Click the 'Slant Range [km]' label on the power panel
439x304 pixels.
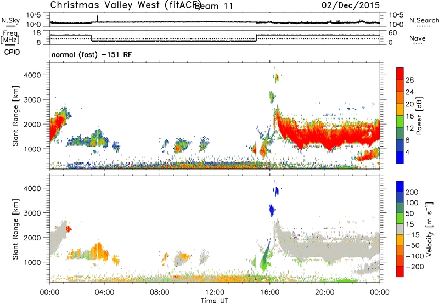[x=15, y=116]
